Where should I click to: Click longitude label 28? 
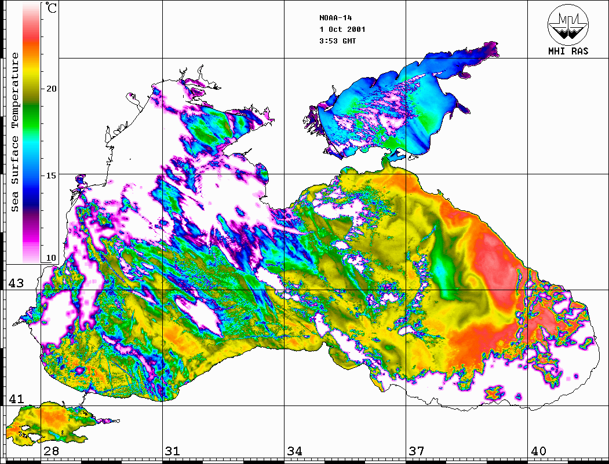[x=51, y=451]
